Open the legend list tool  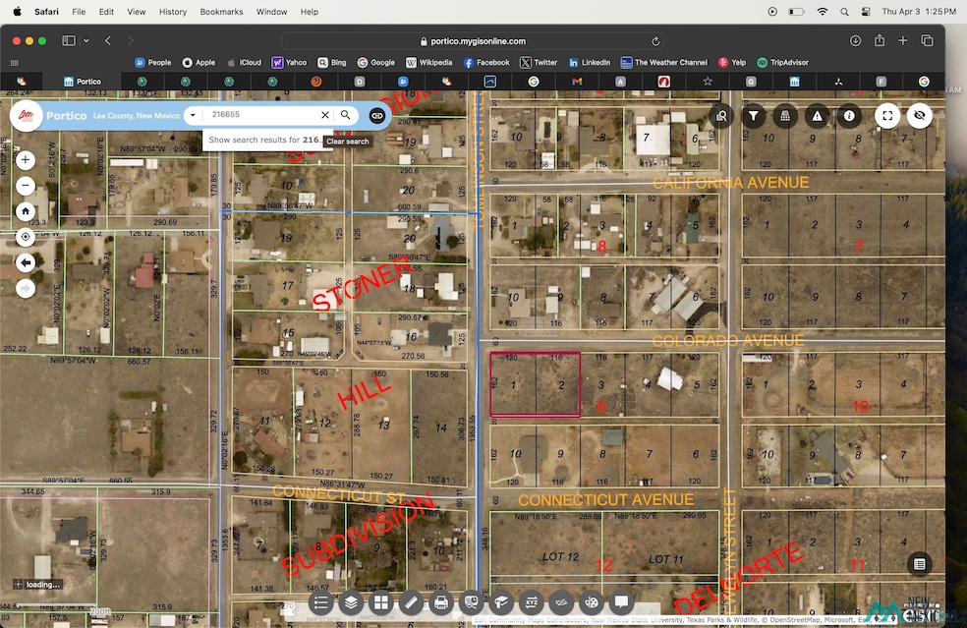(320, 602)
